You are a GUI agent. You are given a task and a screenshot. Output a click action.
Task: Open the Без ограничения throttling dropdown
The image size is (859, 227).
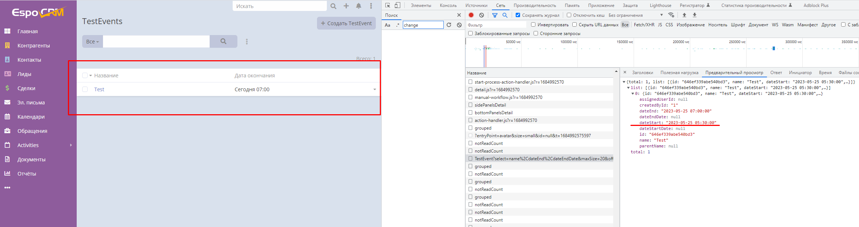[x=635, y=15]
